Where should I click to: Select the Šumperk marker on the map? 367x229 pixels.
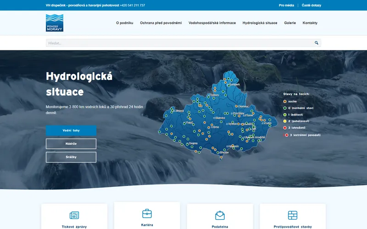[228, 85]
